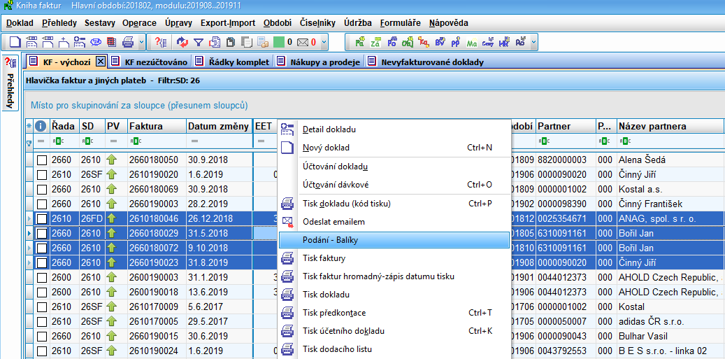Viewport: 725px width, 359px height.
Task: Click the red question mark toolbar icon
Action: pyautogui.click(x=160, y=42)
